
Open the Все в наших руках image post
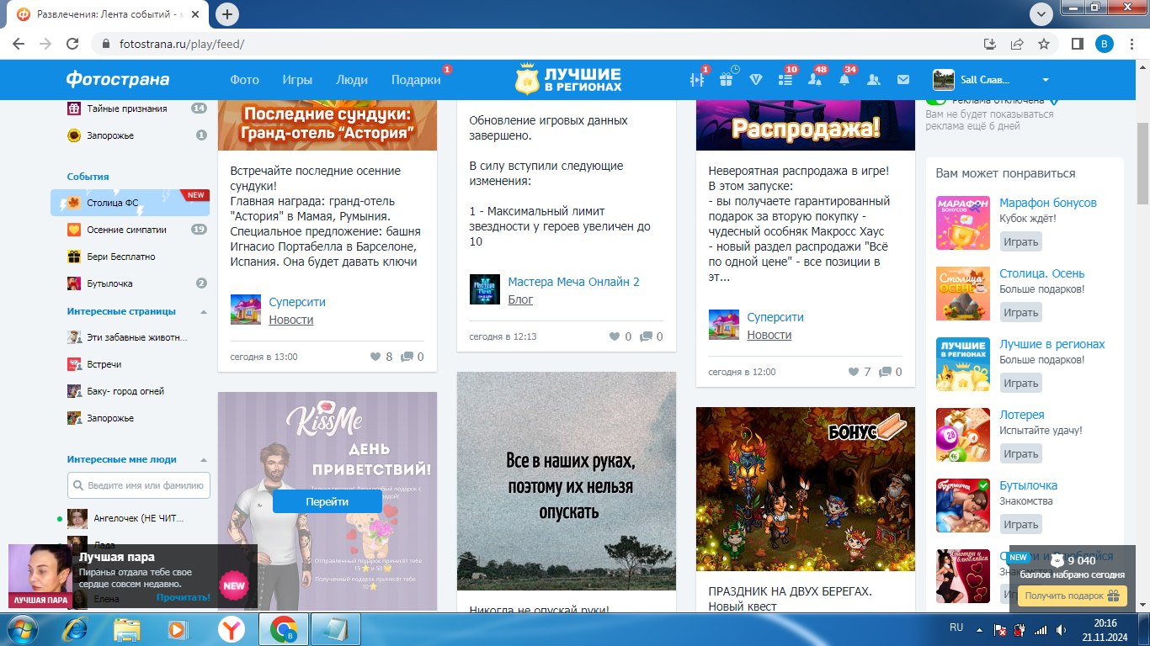point(567,481)
